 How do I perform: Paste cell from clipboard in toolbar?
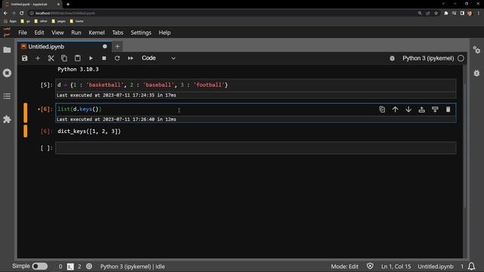pos(77,58)
